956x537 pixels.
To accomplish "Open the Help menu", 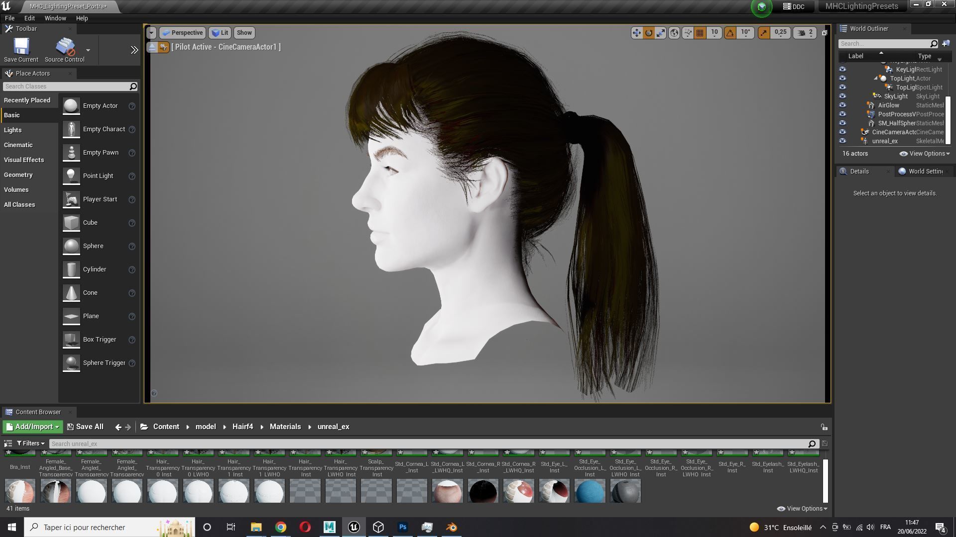I will pos(82,18).
